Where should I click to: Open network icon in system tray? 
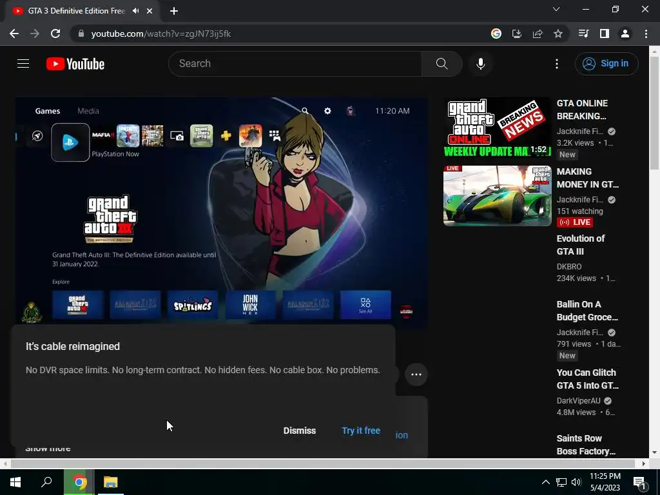click(561, 482)
